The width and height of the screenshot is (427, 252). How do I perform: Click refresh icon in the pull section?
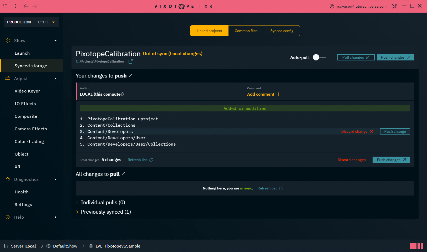click(281, 188)
